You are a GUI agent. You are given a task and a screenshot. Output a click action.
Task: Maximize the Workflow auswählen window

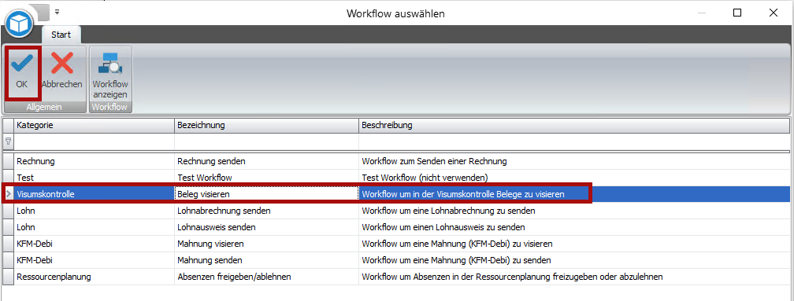click(x=737, y=13)
